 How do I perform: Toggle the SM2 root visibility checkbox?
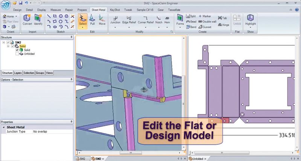[8, 42]
